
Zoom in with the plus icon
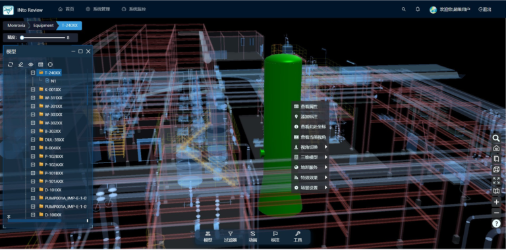pos(496,202)
